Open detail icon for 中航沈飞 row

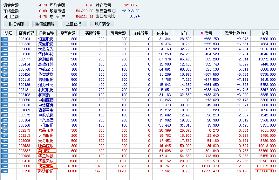coord(5,69)
